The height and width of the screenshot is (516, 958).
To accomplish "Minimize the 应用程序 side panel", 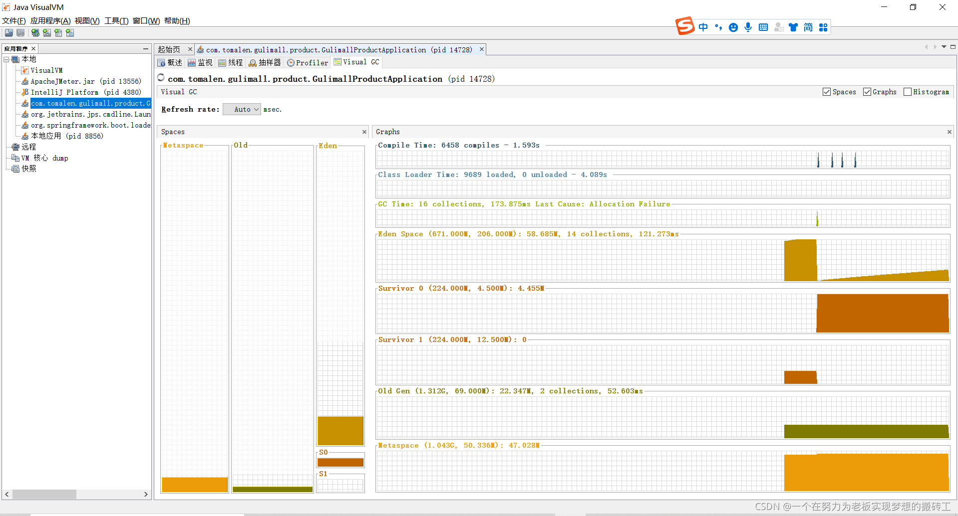I will pos(146,48).
